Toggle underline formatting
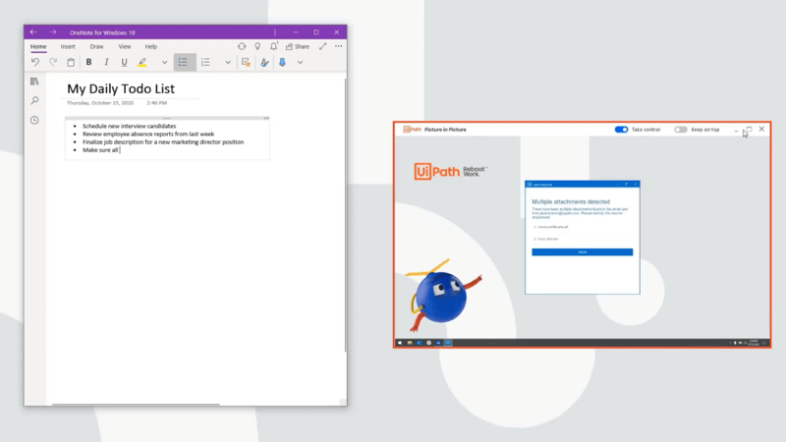The width and height of the screenshot is (786, 442). [x=124, y=62]
